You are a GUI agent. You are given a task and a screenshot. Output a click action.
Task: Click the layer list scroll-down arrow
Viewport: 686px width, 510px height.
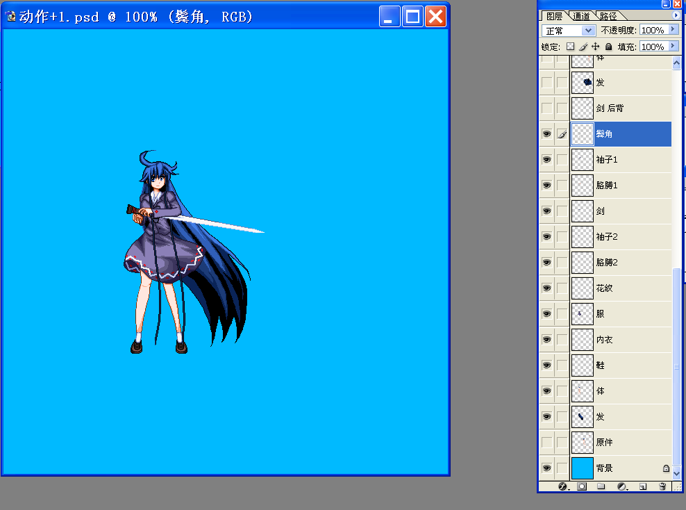tap(677, 474)
